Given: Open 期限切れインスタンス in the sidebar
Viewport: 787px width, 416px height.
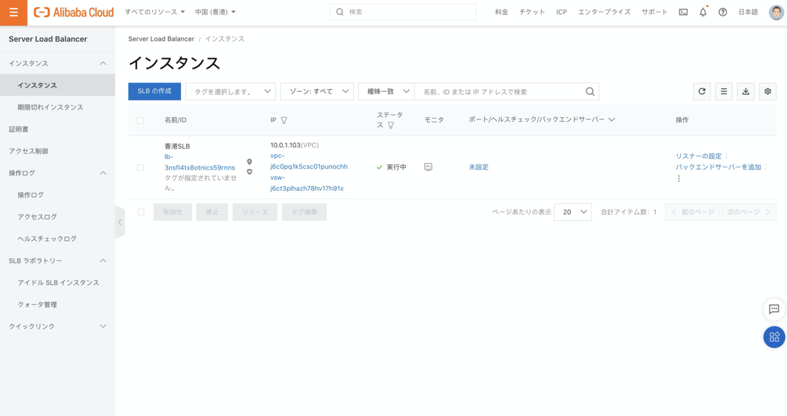Looking at the screenshot, I should [x=50, y=107].
